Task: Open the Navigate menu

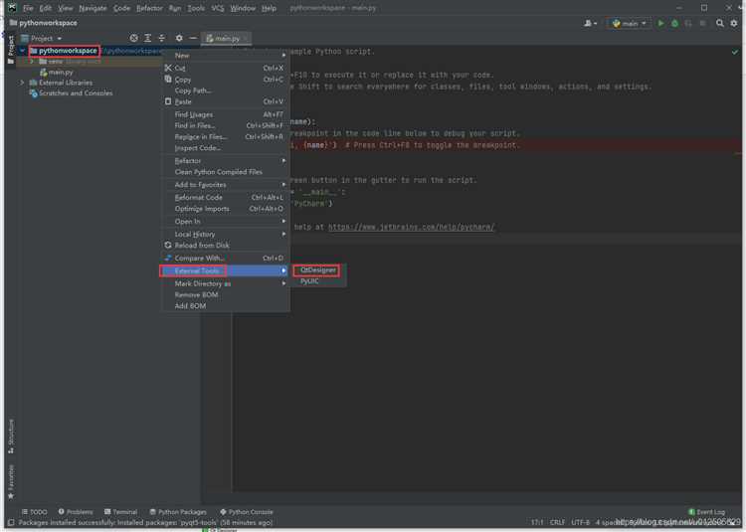Action: pos(93,8)
